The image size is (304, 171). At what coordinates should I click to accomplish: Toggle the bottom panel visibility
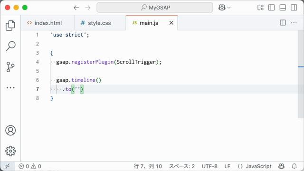coord(283,8)
